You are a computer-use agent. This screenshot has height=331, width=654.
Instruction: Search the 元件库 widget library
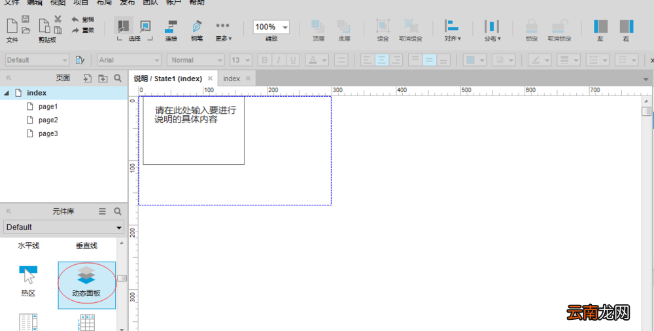click(118, 212)
